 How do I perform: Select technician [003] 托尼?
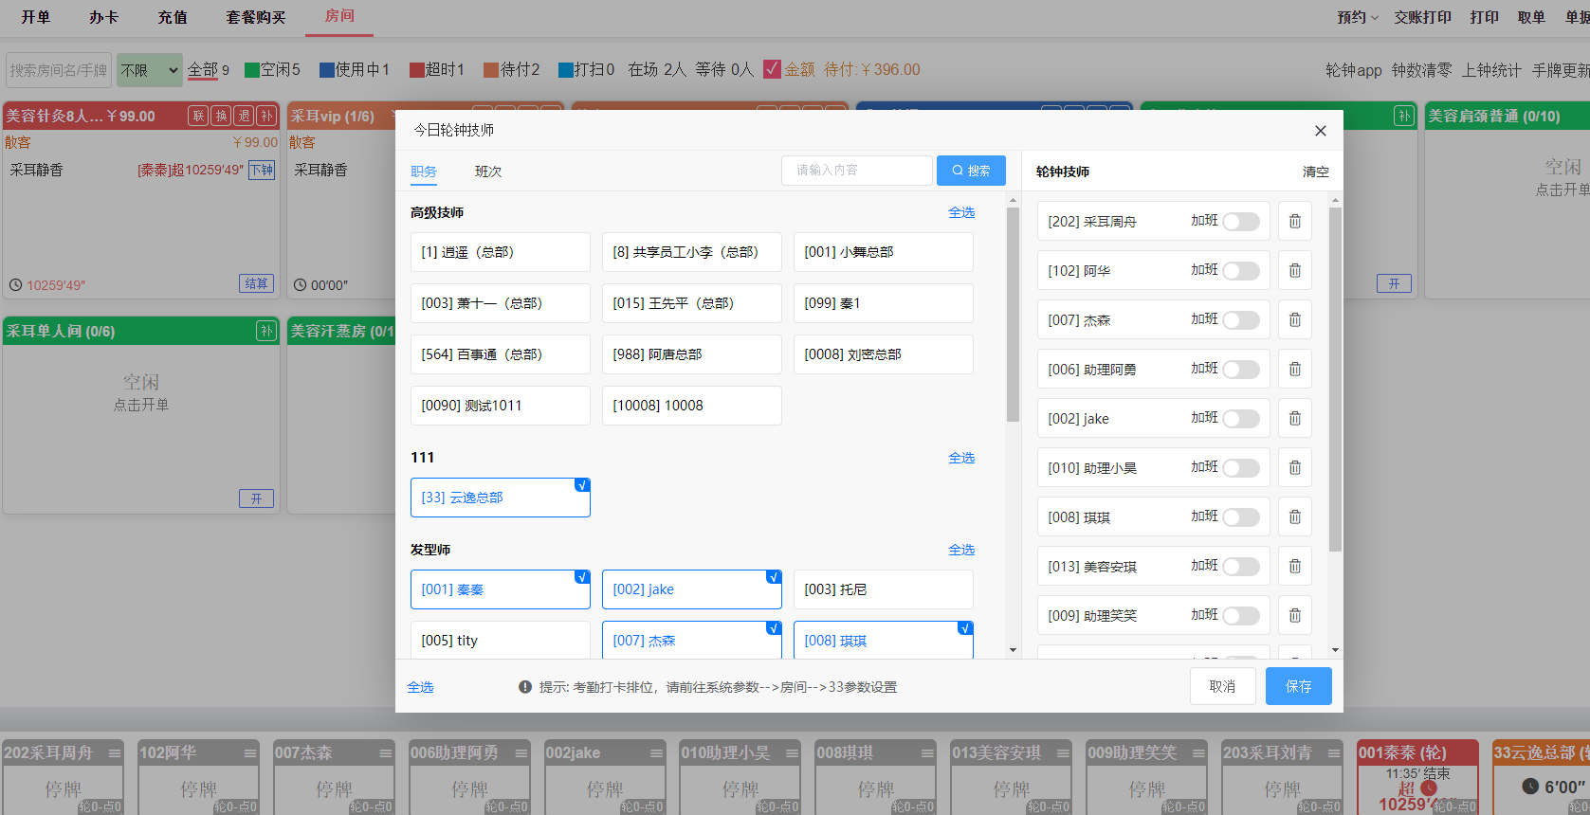coord(883,589)
